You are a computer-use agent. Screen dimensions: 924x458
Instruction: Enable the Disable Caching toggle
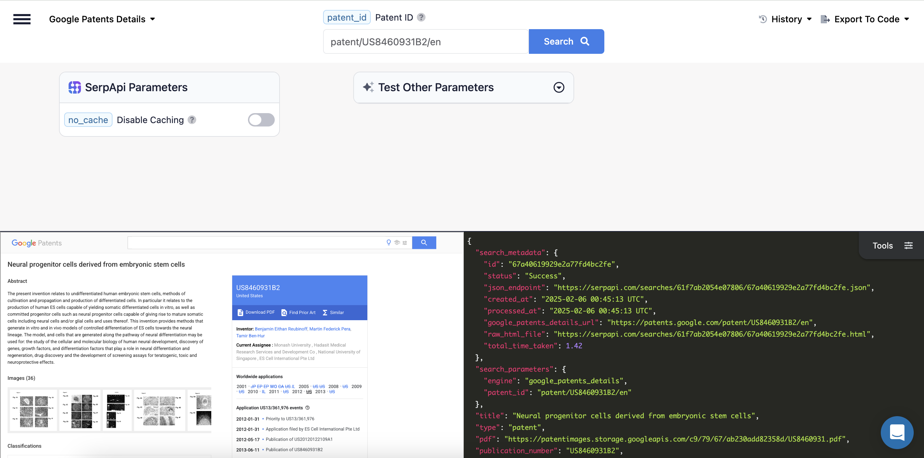(x=261, y=120)
